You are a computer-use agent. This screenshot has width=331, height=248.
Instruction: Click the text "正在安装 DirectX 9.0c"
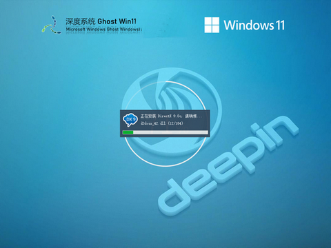click(x=161, y=116)
